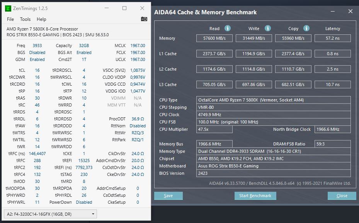
Task: Click the L2 Cache read value 1174.6 GB/s
Action: pos(214,69)
